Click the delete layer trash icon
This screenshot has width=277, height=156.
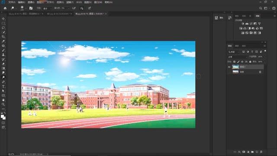261,152
